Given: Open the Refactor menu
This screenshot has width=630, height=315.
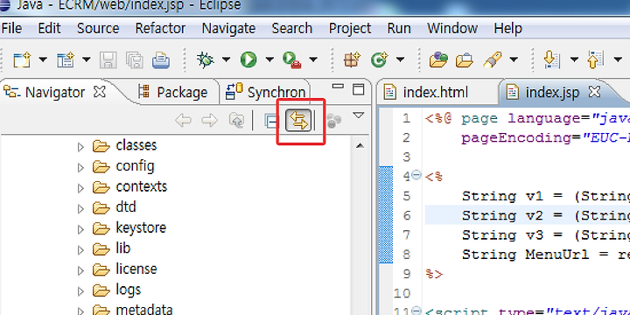Looking at the screenshot, I should tap(160, 29).
